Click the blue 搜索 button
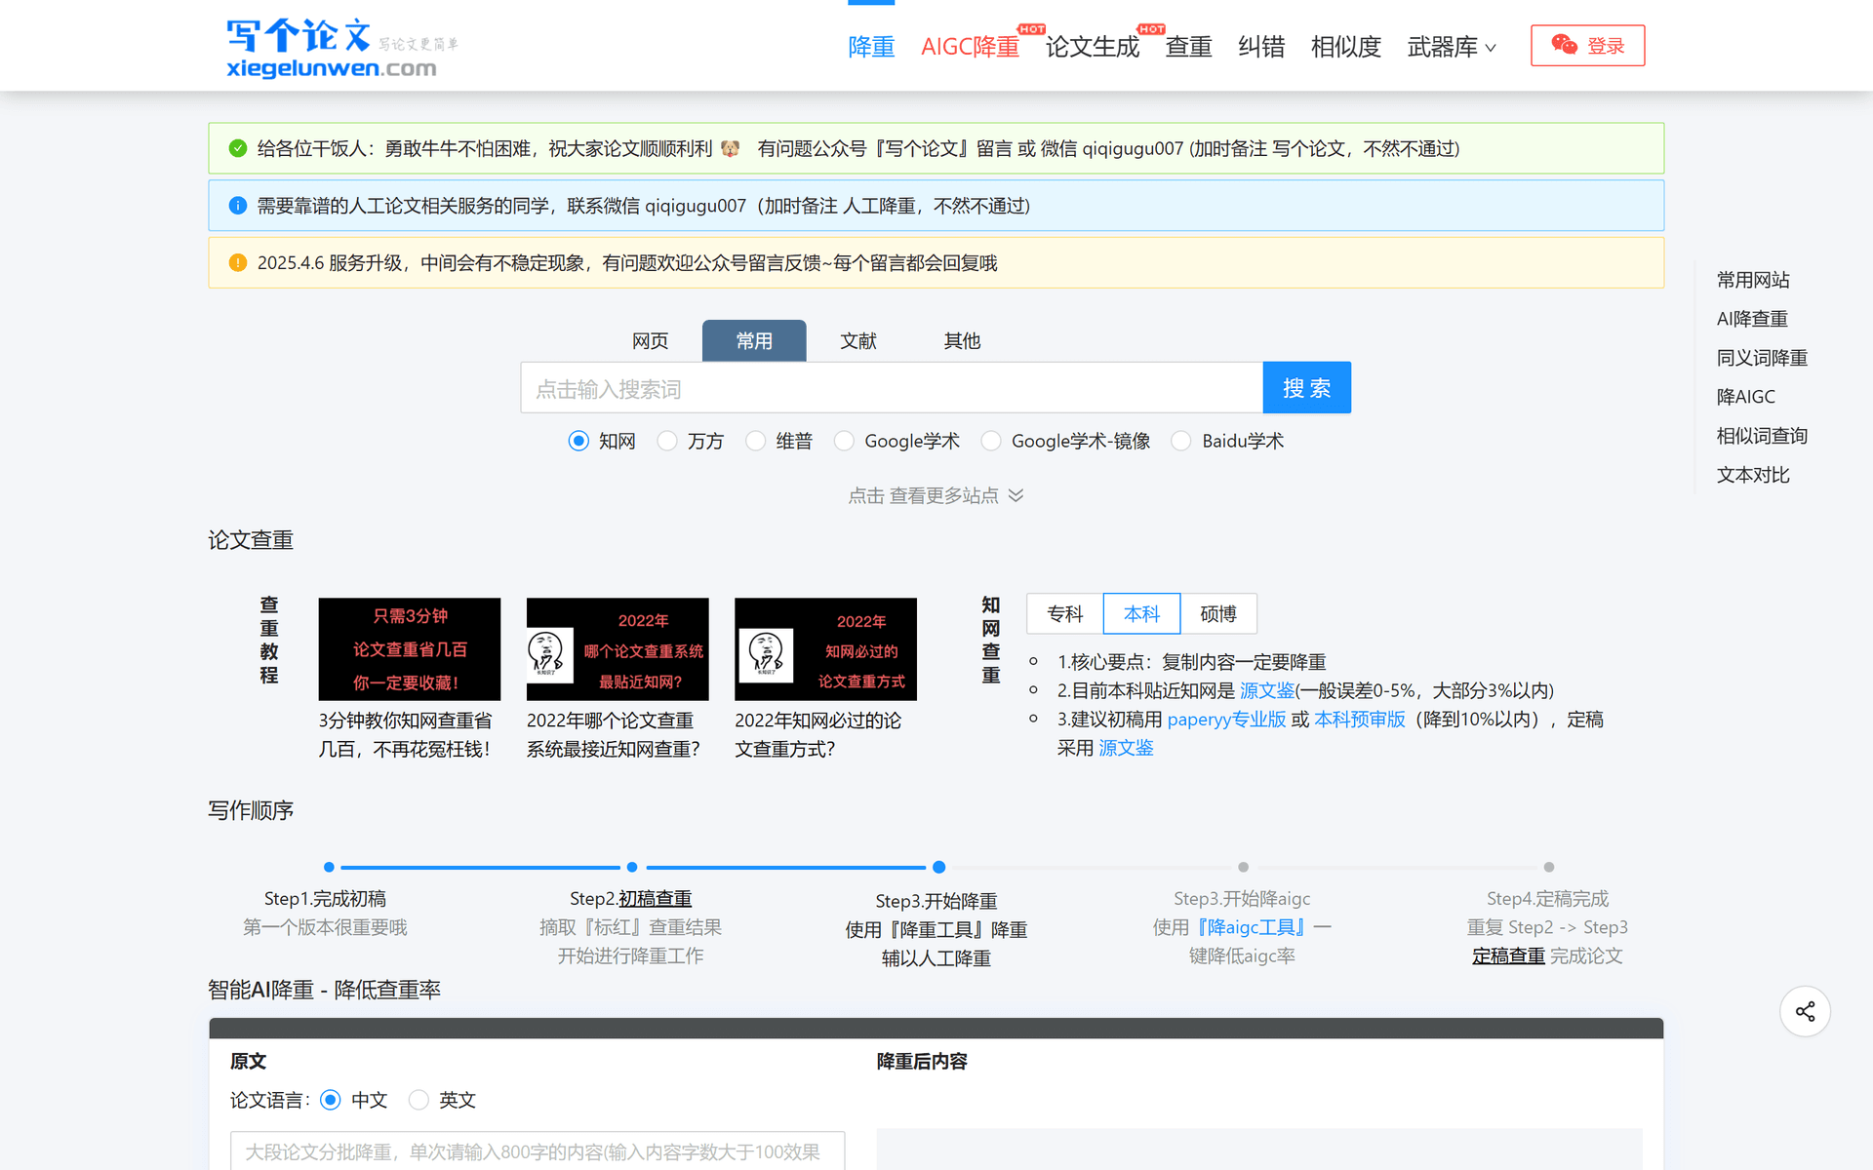The width and height of the screenshot is (1873, 1170). click(x=1306, y=387)
